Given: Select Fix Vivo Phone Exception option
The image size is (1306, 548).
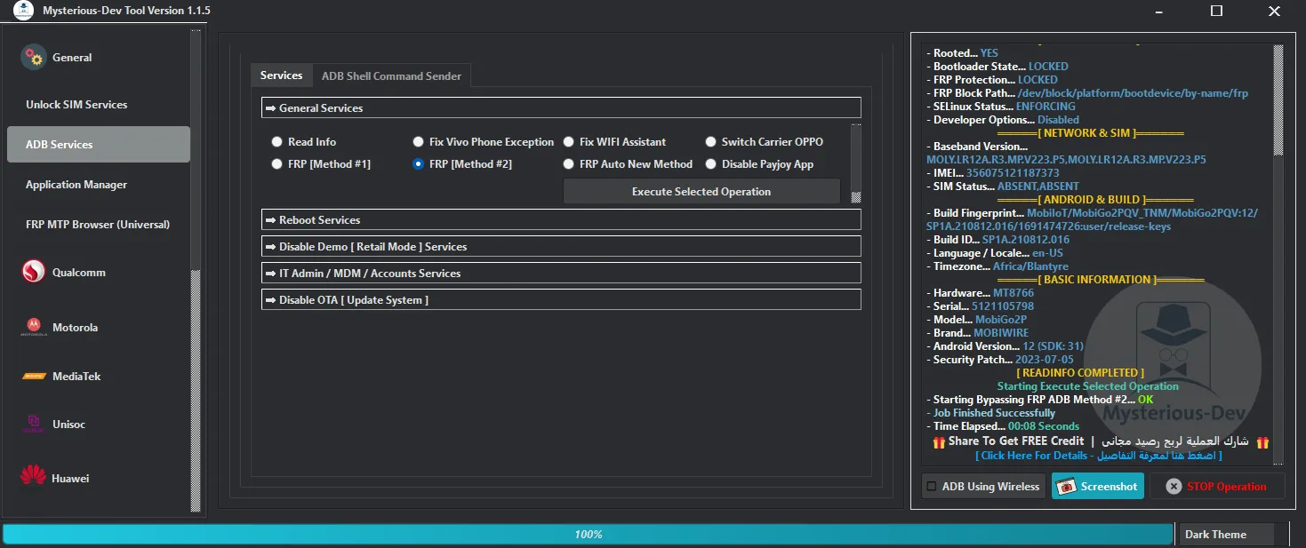Looking at the screenshot, I should [419, 142].
